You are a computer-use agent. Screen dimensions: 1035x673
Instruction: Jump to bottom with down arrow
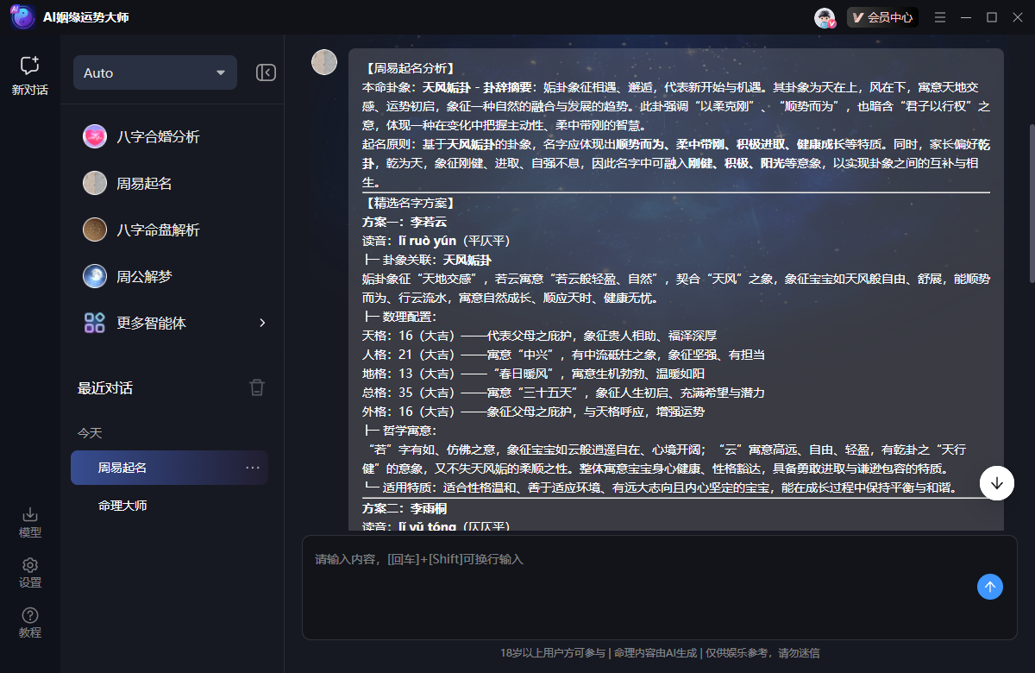coord(997,483)
